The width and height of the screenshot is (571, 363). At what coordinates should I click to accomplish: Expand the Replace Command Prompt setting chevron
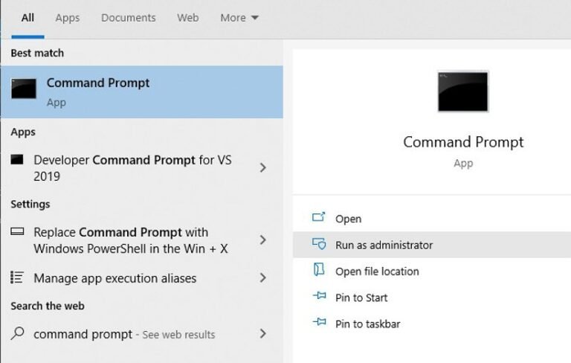tap(262, 240)
